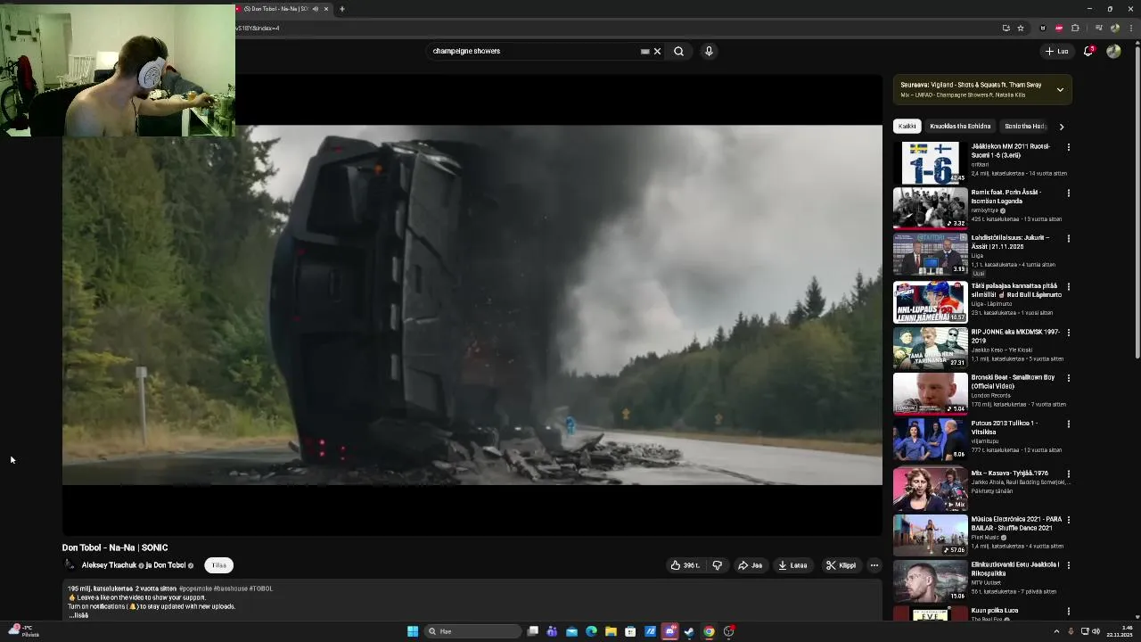Clear the search query with the X

coord(657,51)
